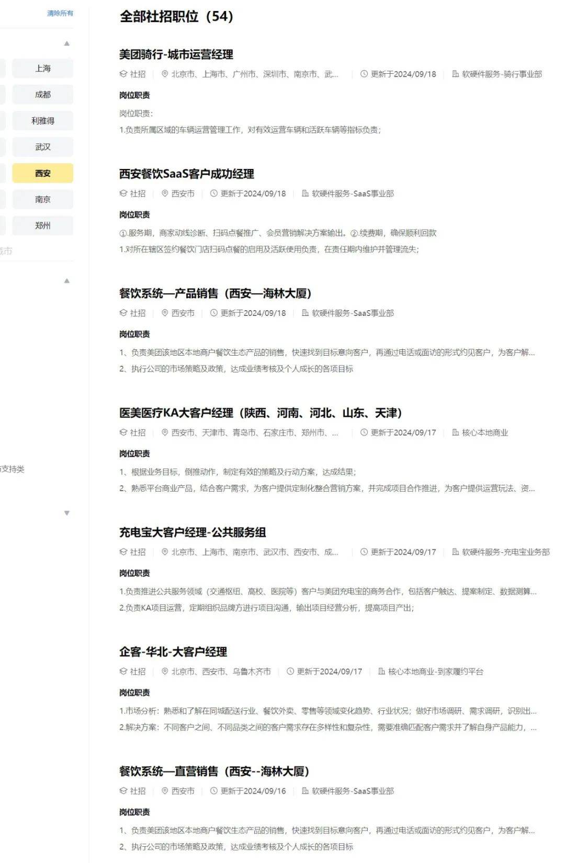Click clock icon under 产品销售 job
Image resolution: width=565 pixels, height=863 pixels.
point(214,313)
